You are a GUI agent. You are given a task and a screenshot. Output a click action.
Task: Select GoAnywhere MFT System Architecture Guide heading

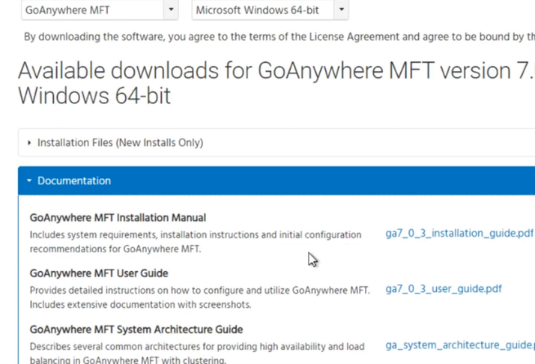pyautogui.click(x=136, y=330)
